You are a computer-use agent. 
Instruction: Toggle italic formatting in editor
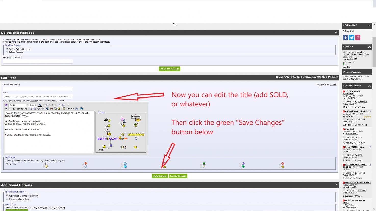click(x=10, y=109)
